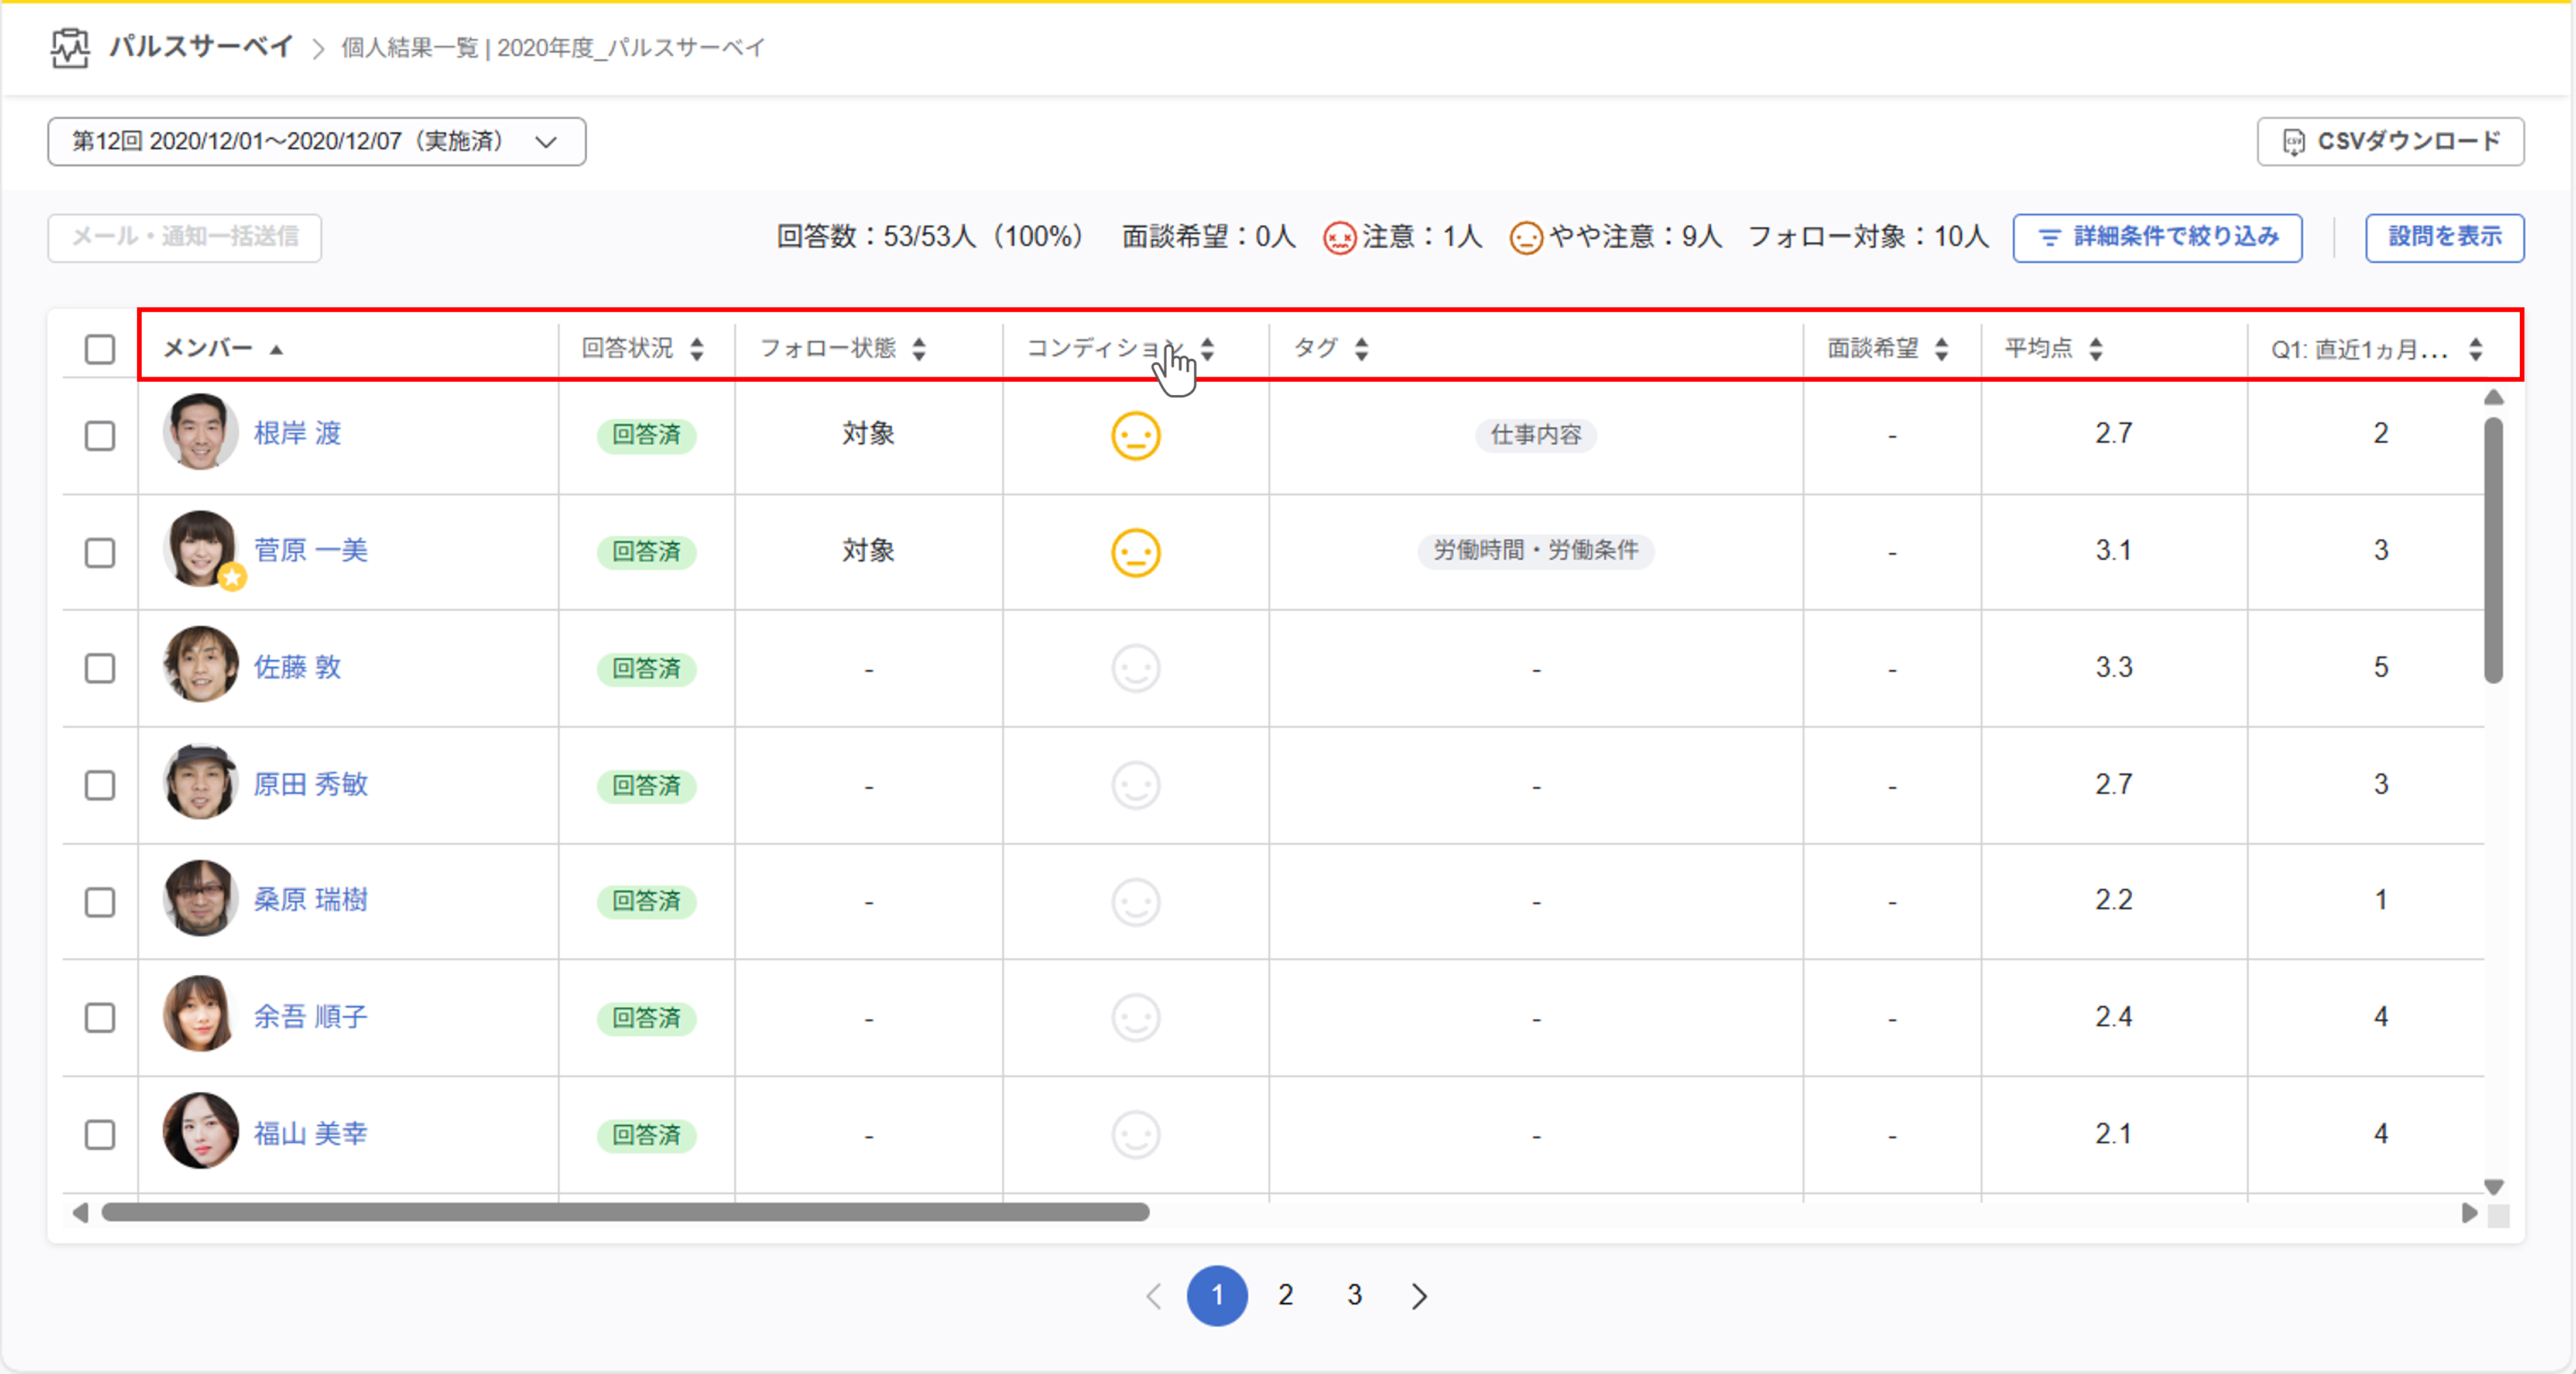Check the box for 根岸 渡
The width and height of the screenshot is (2576, 1374).
[100, 436]
